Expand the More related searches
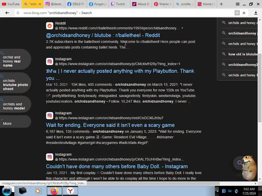Image resolution: width=262 pixels, height=196 pixels. pos(15,121)
